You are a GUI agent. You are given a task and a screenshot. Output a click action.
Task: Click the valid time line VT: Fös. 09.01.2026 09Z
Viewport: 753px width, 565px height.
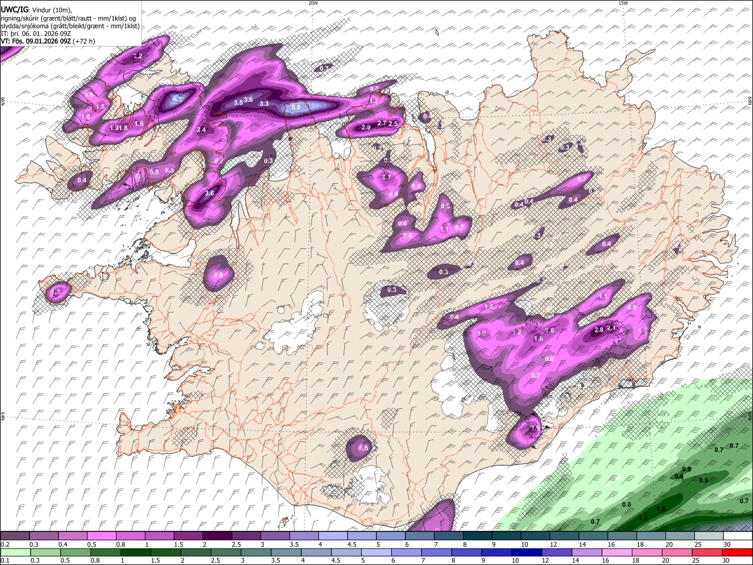[x=48, y=41]
